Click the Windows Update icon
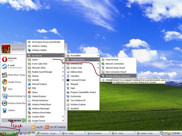Screen dimensions: 182x136 pyautogui.click(x=30, y=50)
